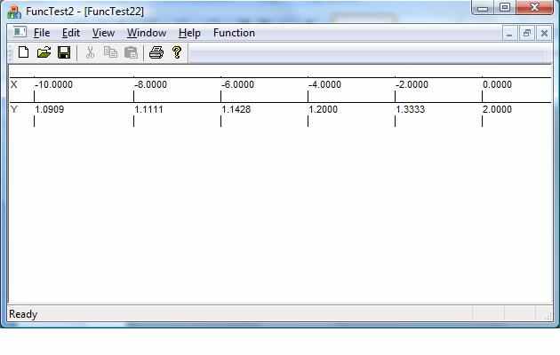Click the Ready status bar text
560x355 pixels.
(23, 314)
